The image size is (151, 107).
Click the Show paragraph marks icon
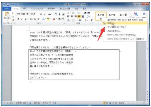[92, 20]
